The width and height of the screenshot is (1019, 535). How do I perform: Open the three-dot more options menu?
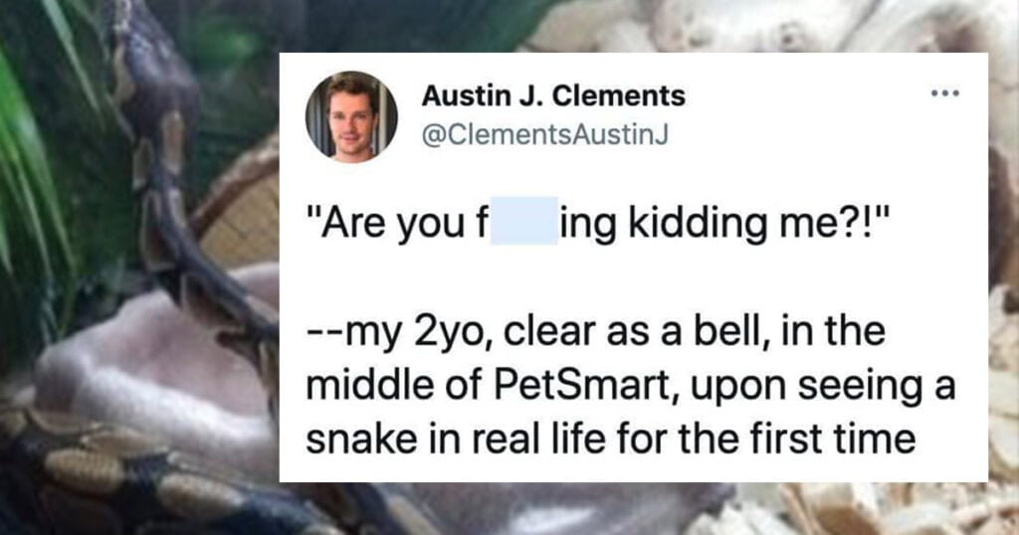(945, 94)
